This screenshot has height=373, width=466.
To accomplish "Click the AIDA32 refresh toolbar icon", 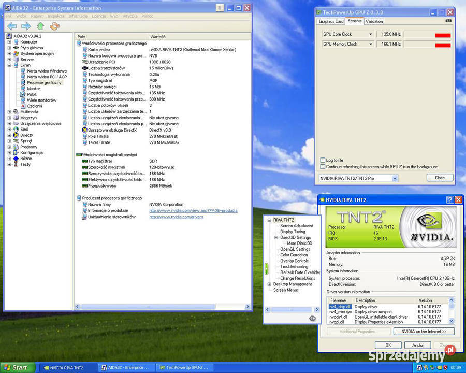I will 54,26.
